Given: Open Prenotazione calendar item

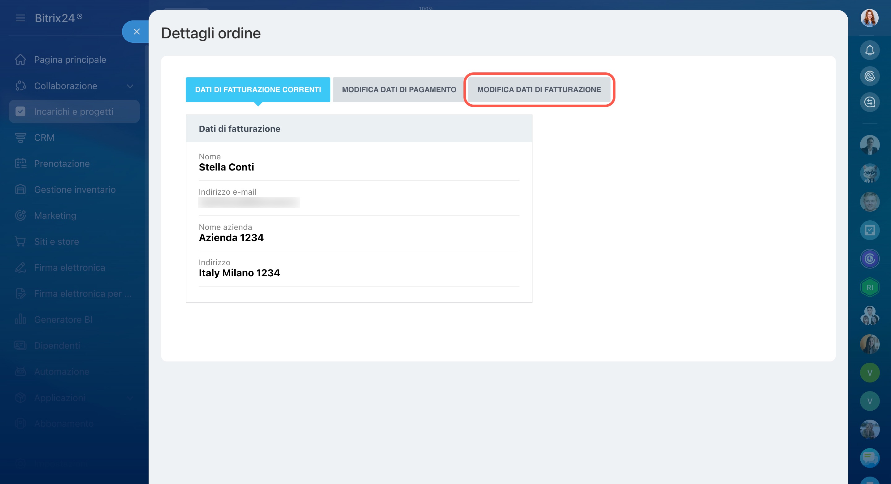Looking at the screenshot, I should click(62, 163).
